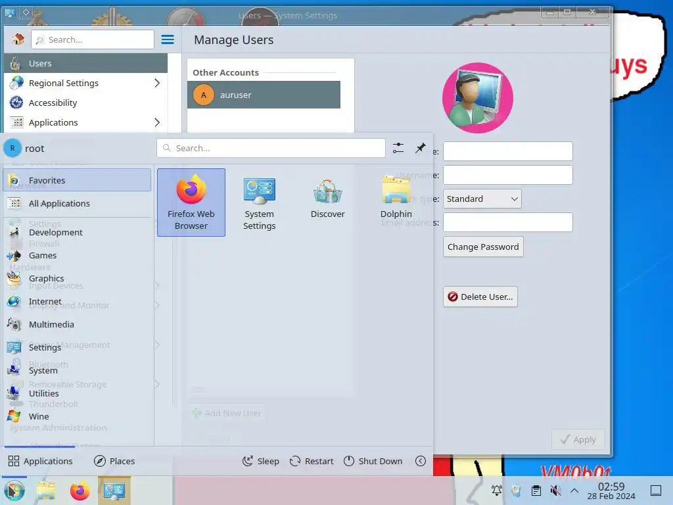Open Accessibility settings
Screen dimensions: 673x505
coord(86,103)
